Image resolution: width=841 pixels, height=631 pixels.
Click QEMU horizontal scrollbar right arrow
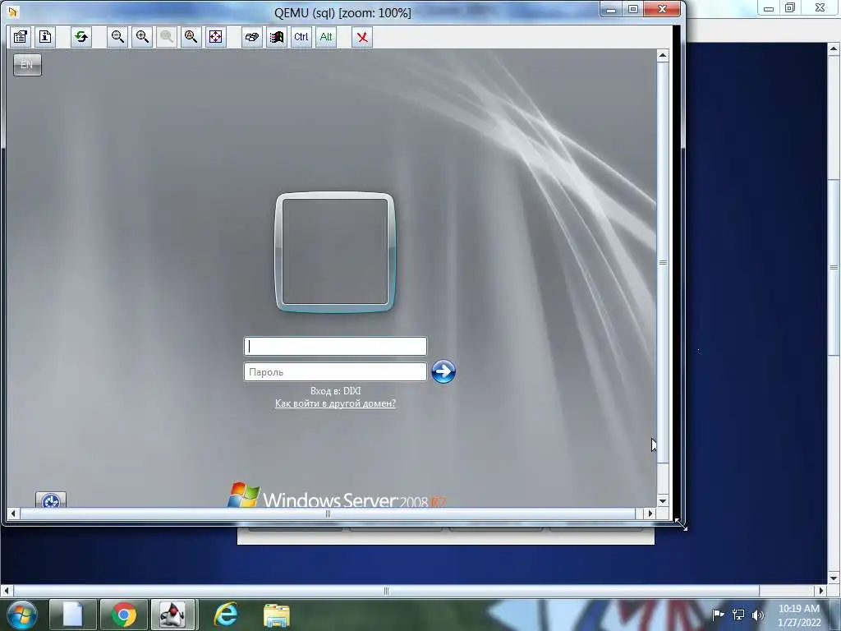coord(650,514)
